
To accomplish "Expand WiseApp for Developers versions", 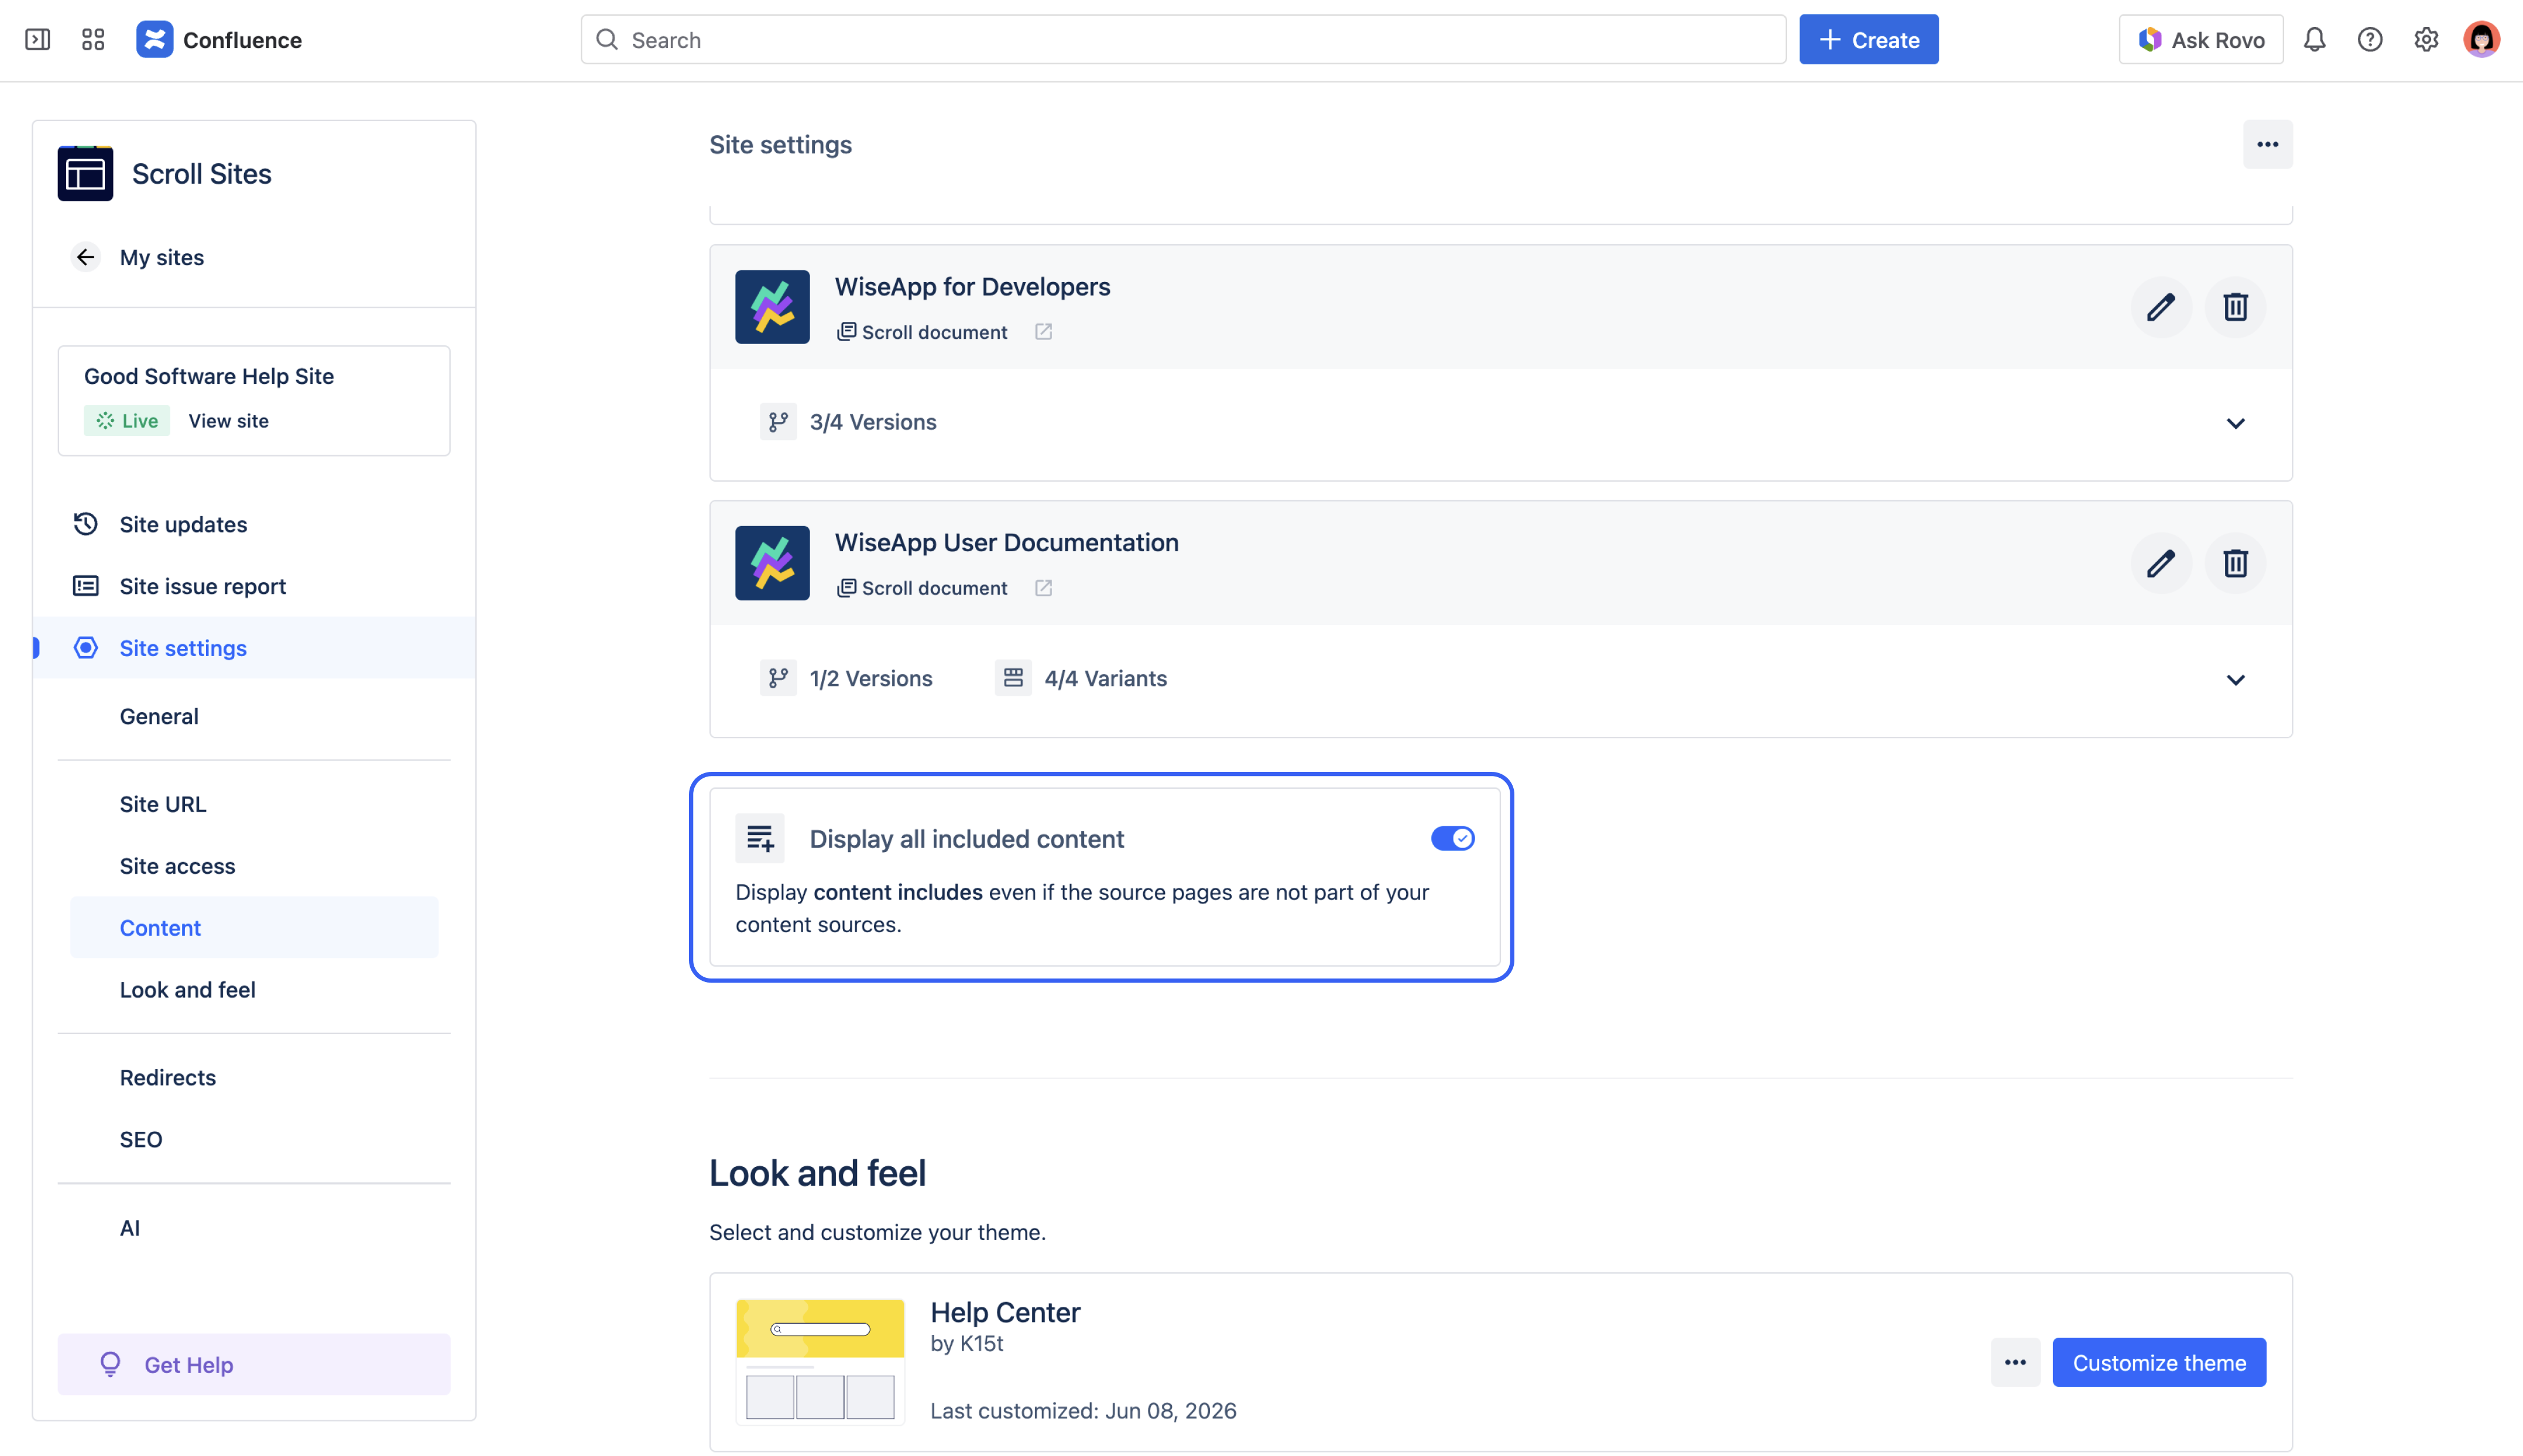I will click(x=2235, y=423).
